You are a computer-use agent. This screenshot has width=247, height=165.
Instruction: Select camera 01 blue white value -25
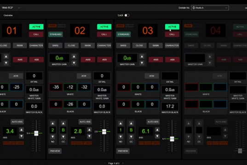coord(17,87)
